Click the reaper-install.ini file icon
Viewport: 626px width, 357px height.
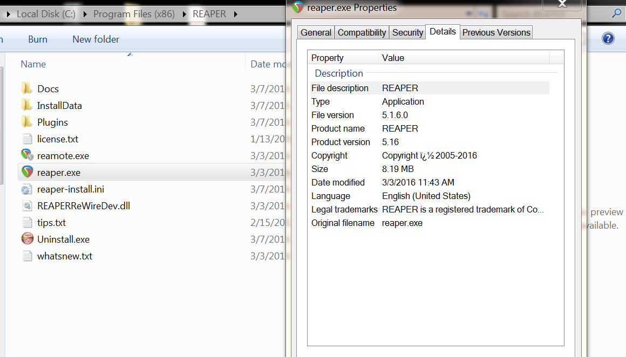coord(27,189)
